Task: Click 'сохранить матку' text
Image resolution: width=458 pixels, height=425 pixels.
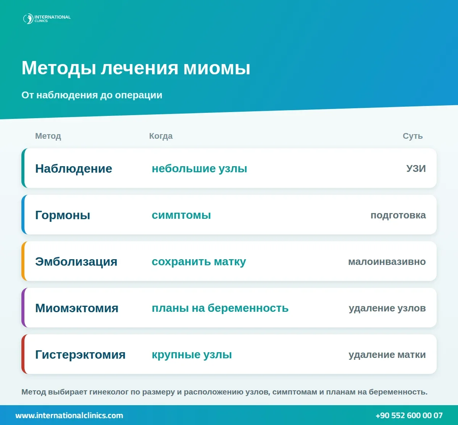Action: coord(199,261)
